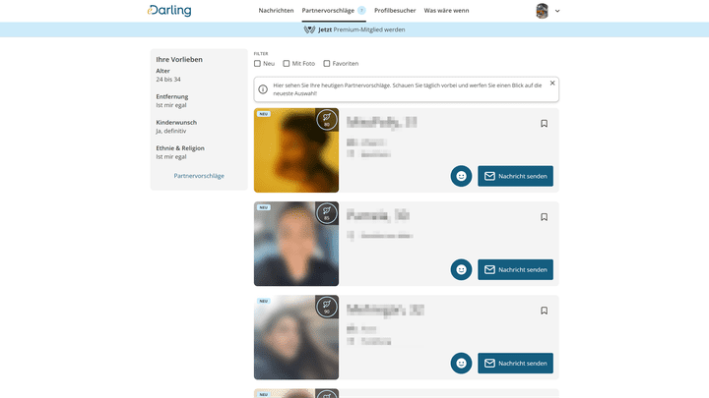Open the third profile photo
The width and height of the screenshot is (709, 398).
click(x=296, y=337)
